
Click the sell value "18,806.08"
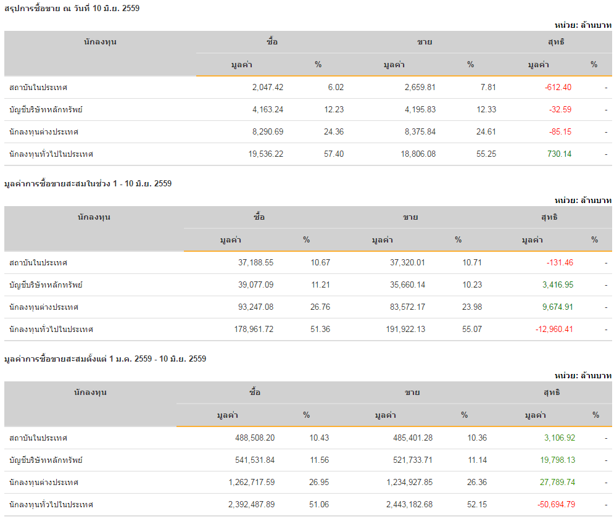(418, 154)
